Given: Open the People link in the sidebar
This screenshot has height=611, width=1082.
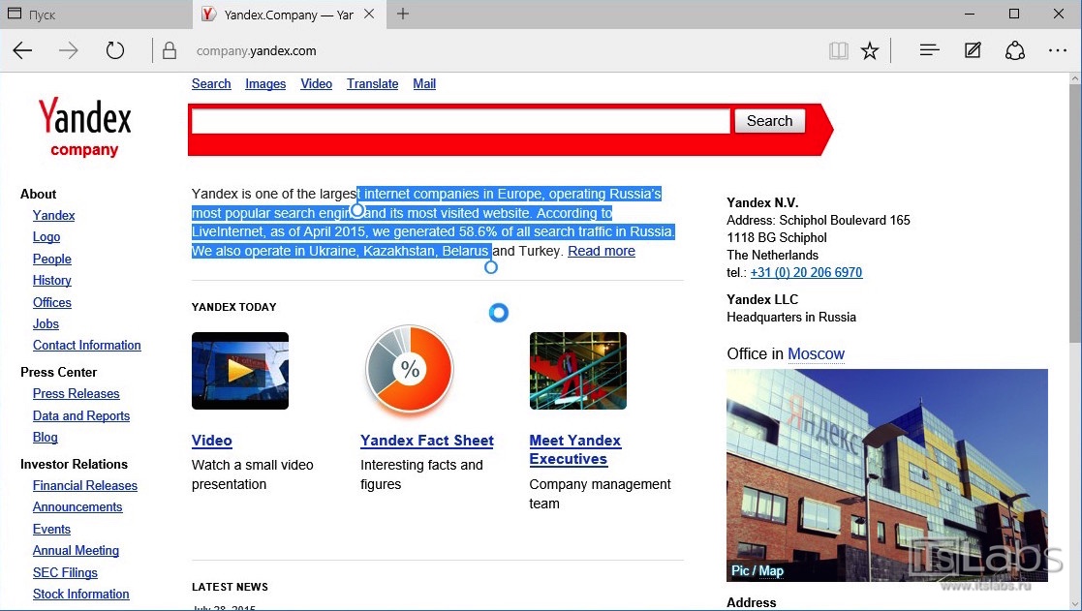Looking at the screenshot, I should pyautogui.click(x=51, y=260).
